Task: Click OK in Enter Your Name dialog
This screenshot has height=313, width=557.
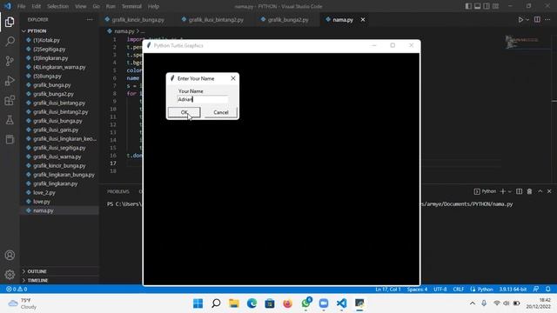Action: (x=184, y=112)
